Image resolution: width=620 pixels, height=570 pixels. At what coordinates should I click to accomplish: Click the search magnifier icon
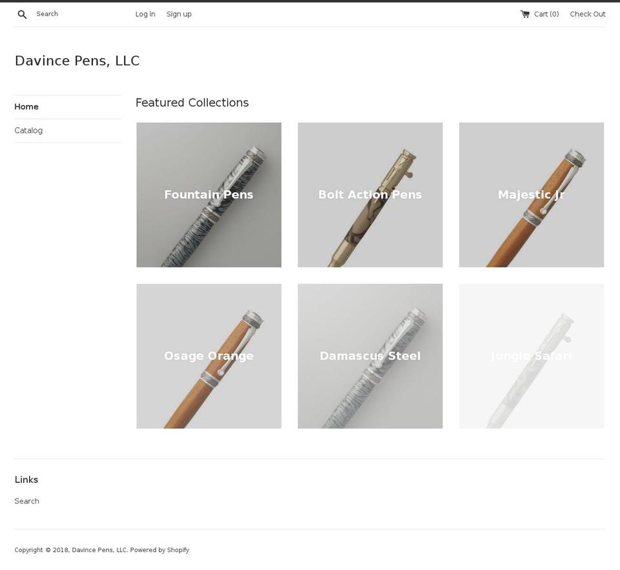pos(22,15)
